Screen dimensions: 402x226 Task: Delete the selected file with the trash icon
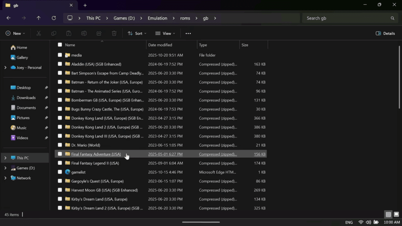[114, 33]
